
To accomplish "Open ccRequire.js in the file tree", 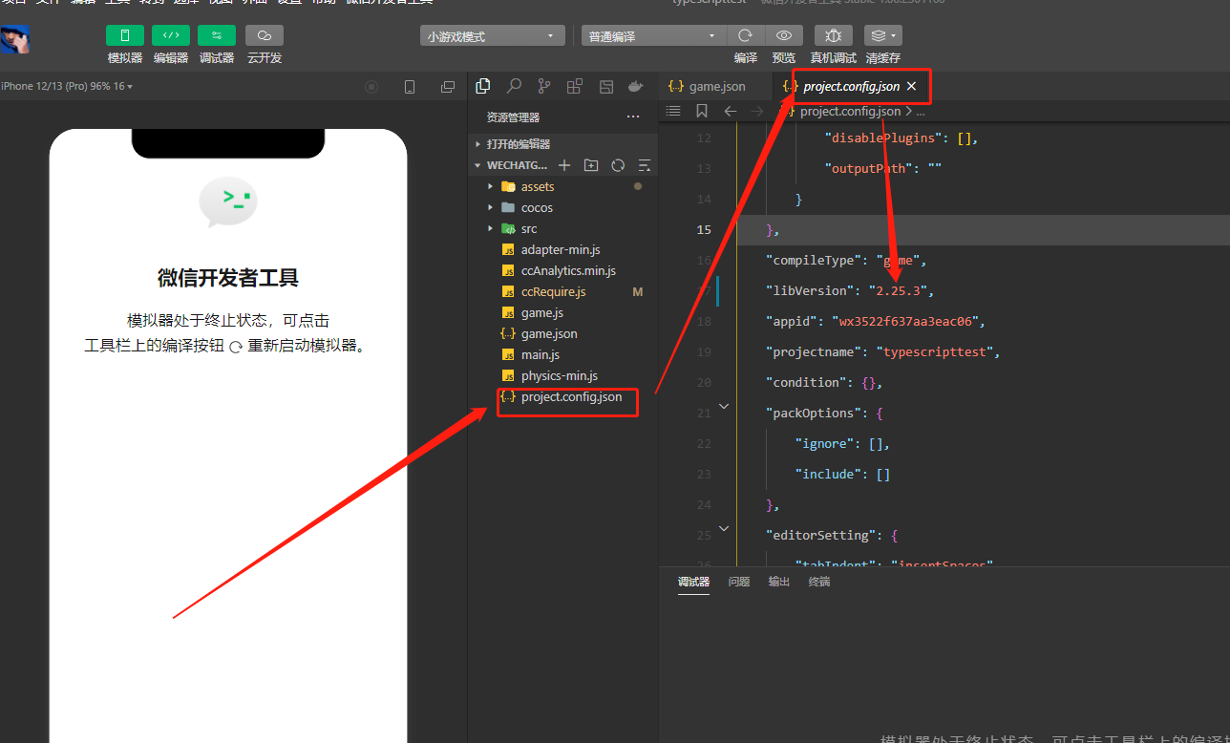I will point(563,291).
